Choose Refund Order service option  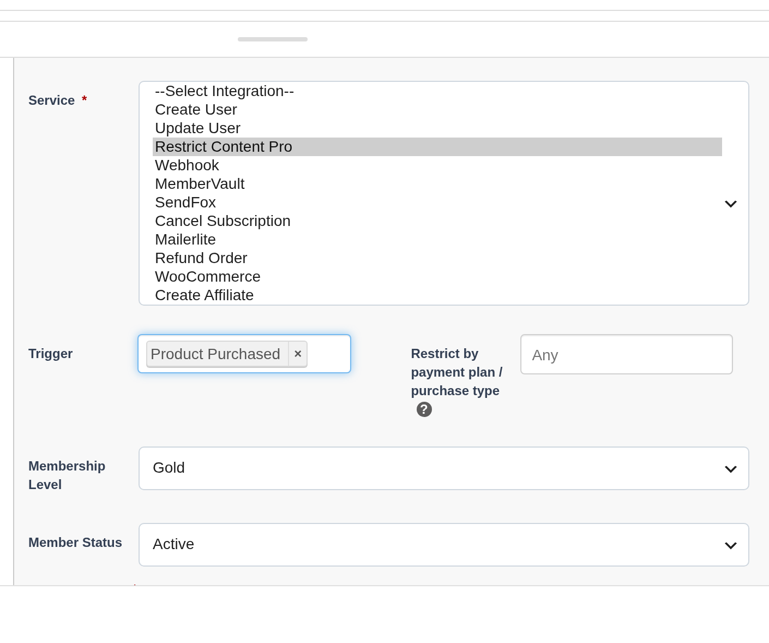(437, 258)
